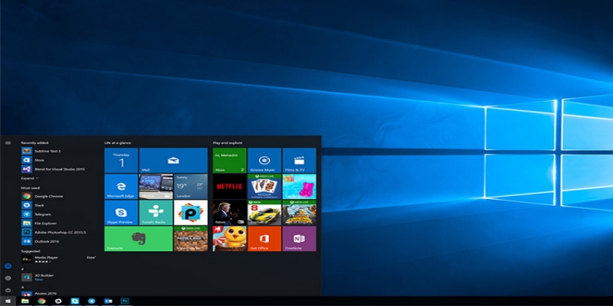
Task: Open the Xbox tile
Action: [229, 161]
